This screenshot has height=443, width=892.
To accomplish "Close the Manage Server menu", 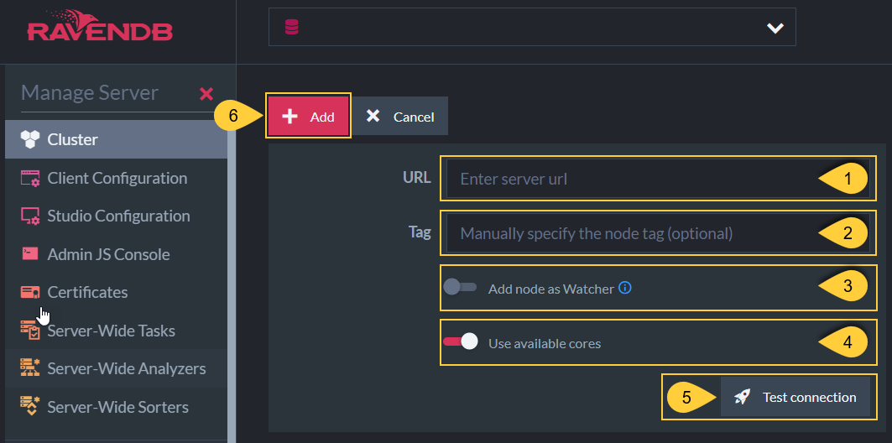I will click(206, 94).
